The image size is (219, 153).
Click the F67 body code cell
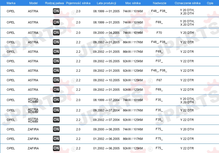click(159, 80)
